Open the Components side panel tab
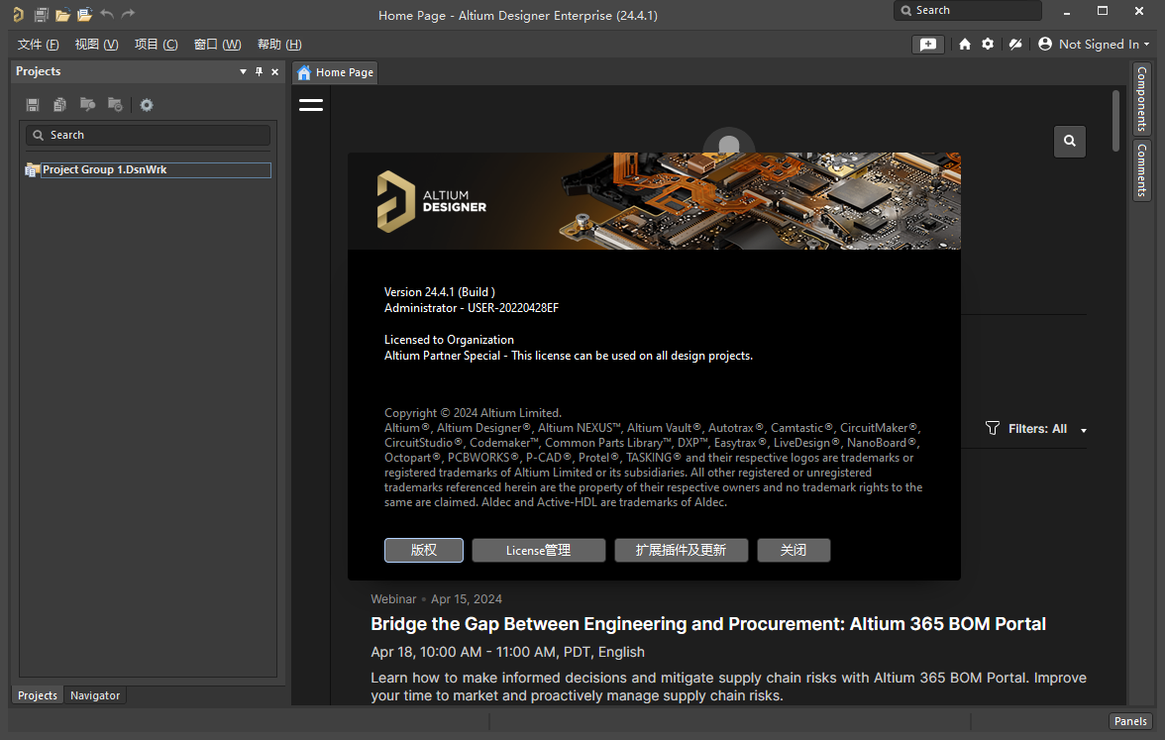 coord(1142,99)
